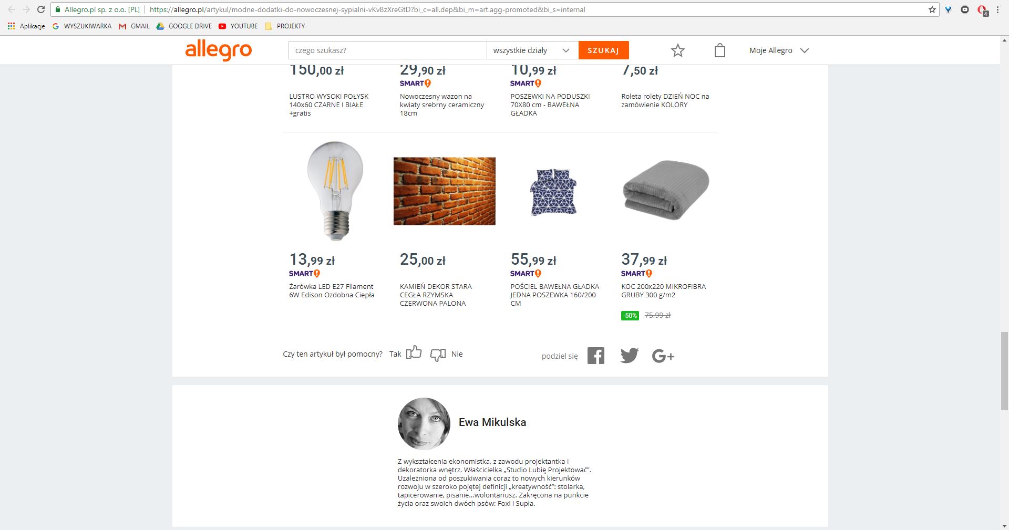Click the favorites star icon in Allegro header
Image resolution: width=1009 pixels, height=530 pixels.
coord(678,50)
